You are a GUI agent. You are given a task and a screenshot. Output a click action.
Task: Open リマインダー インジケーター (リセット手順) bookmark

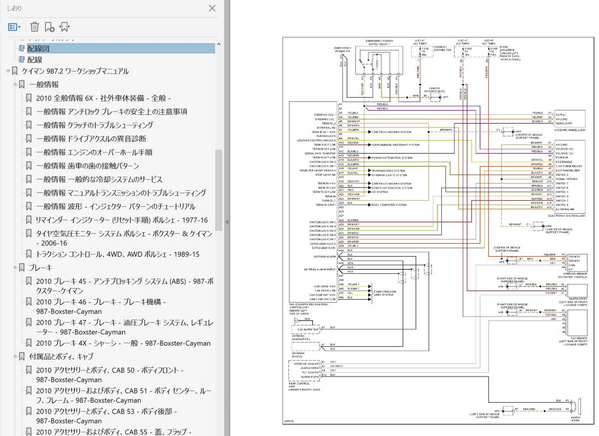122,220
